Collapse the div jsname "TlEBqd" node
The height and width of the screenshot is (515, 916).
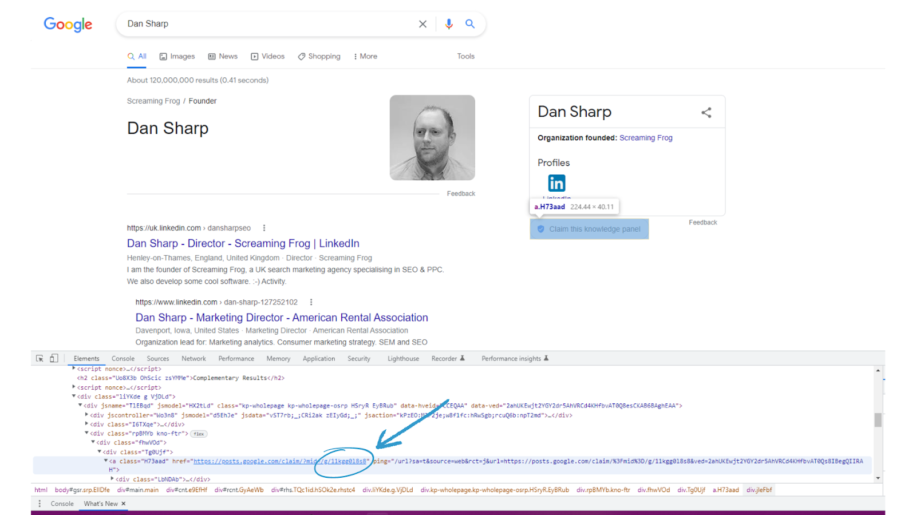click(x=80, y=405)
